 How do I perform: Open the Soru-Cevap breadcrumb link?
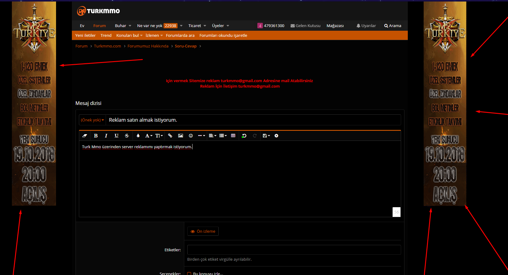coord(186,46)
